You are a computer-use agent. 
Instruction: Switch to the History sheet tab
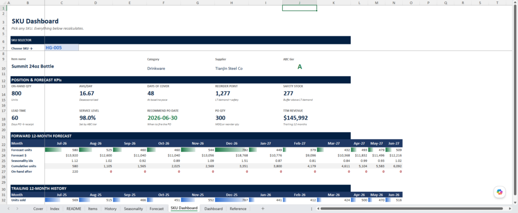110,209
